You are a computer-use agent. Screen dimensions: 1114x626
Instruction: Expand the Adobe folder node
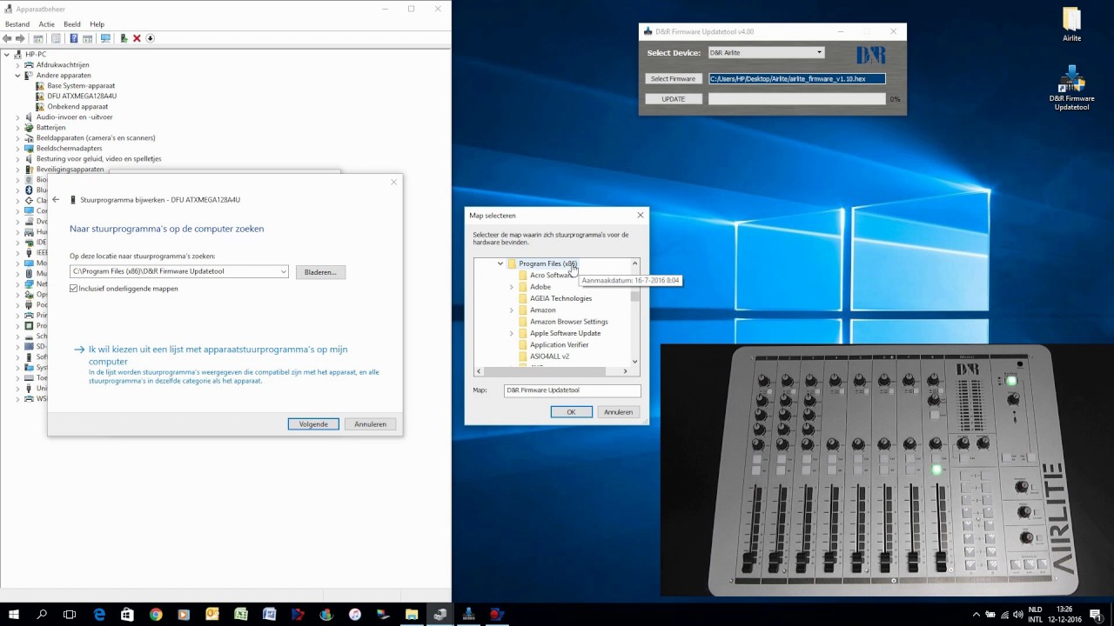pyautogui.click(x=512, y=287)
